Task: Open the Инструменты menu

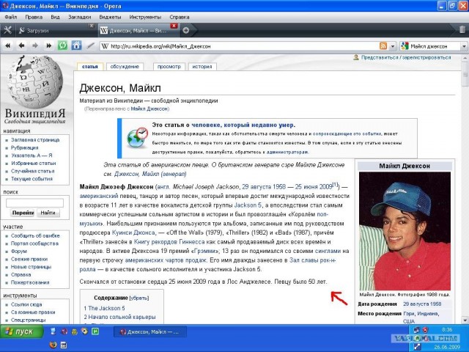Action: coord(145,17)
